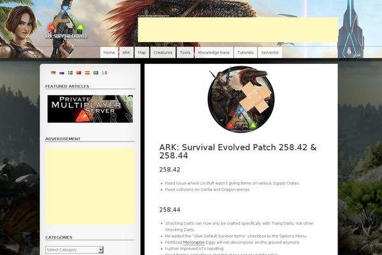Open the Home menu item
The image size is (382, 255).
click(x=109, y=52)
